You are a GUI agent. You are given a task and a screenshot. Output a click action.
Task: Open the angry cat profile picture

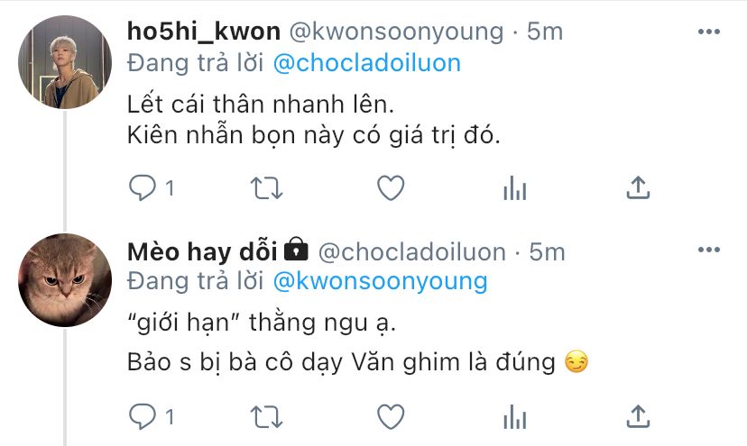[x=65, y=280]
